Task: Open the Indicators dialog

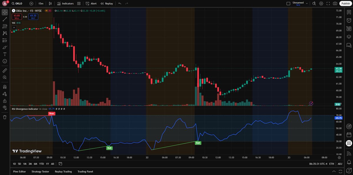Action: click(x=65, y=4)
